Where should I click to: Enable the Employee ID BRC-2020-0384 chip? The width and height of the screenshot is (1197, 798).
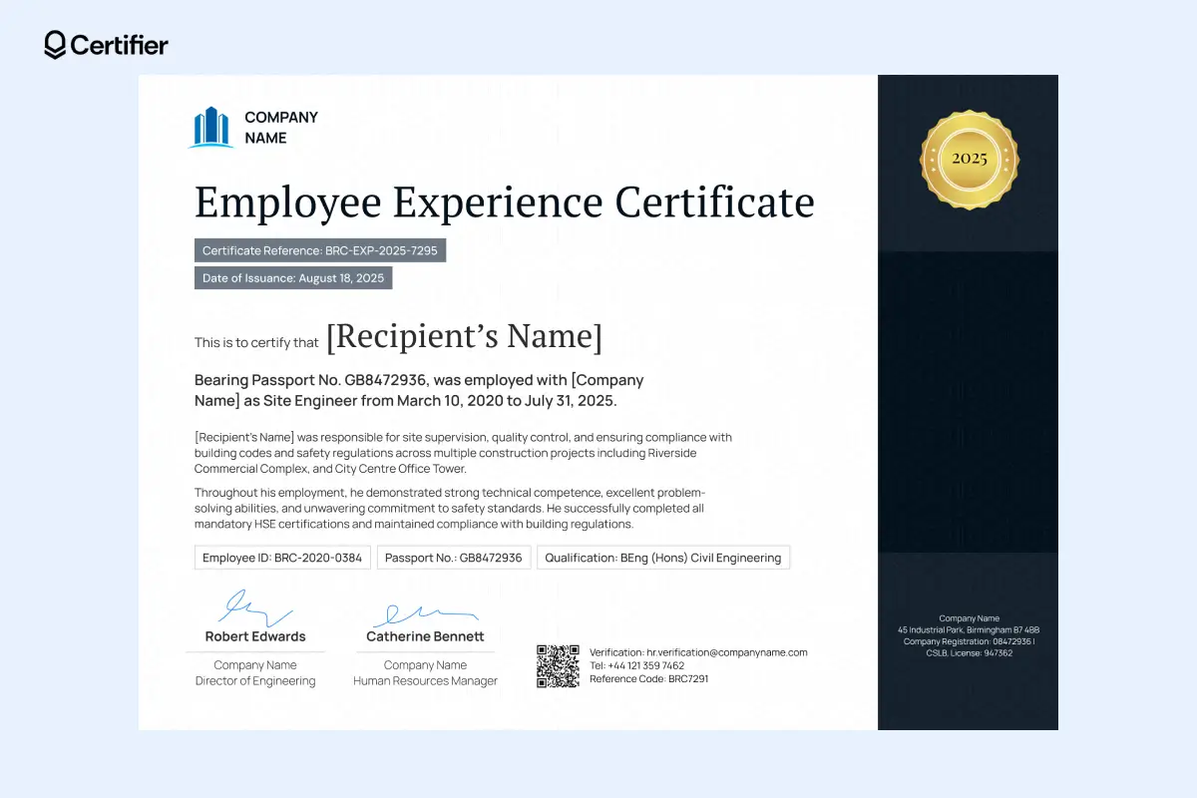281,557
